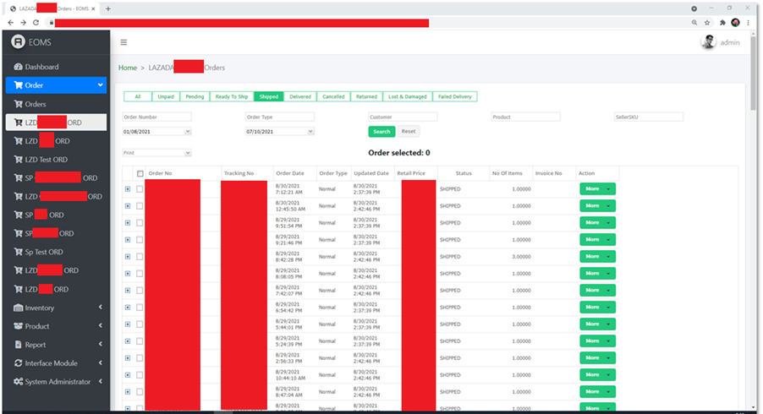The height and width of the screenshot is (414, 763).
Task: Click the Interface Module sync icon
Action: pyautogui.click(x=18, y=363)
